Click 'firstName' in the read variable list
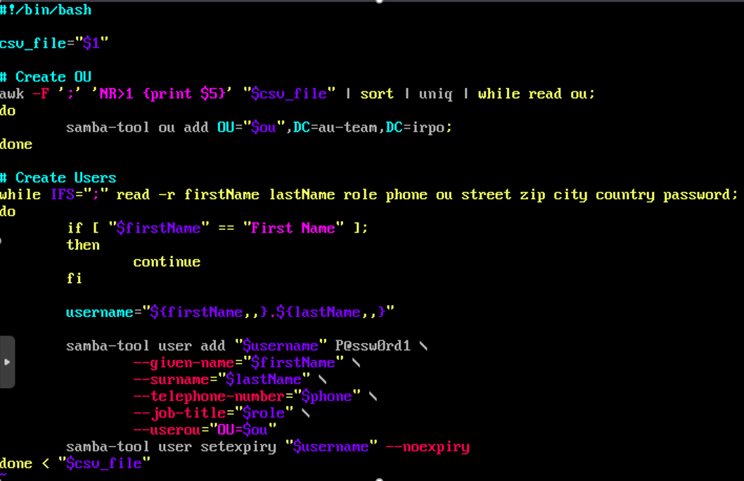744x481 pixels. [x=222, y=194]
